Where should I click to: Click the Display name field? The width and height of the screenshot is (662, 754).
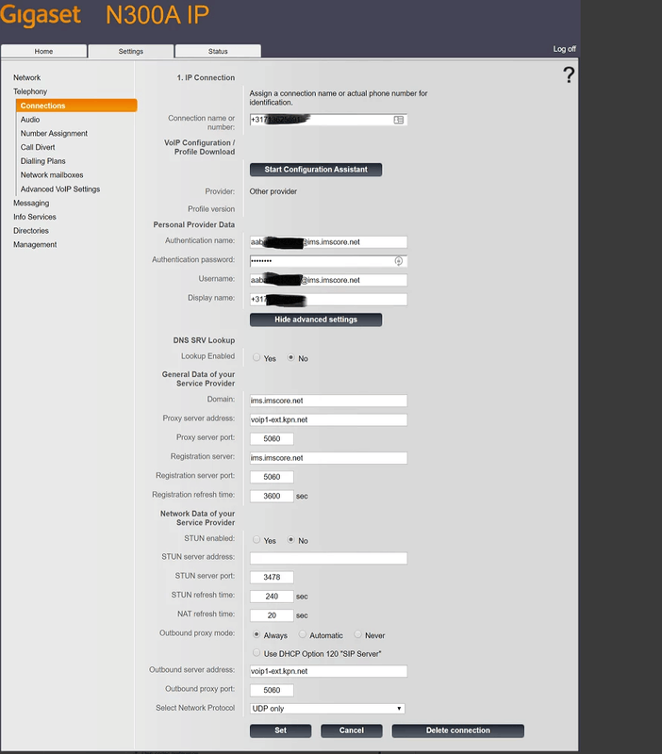pyautogui.click(x=328, y=299)
